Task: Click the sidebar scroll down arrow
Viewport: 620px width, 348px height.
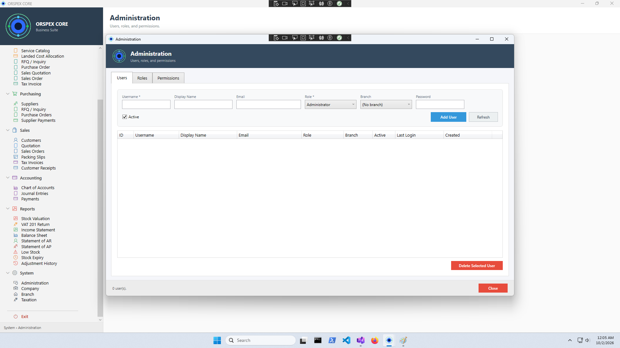Action: [x=100, y=320]
